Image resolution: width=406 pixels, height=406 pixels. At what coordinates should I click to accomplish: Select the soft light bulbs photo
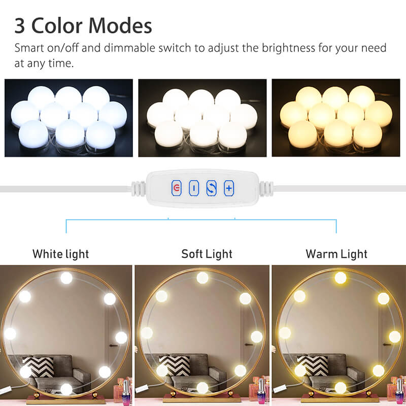coord(202,118)
